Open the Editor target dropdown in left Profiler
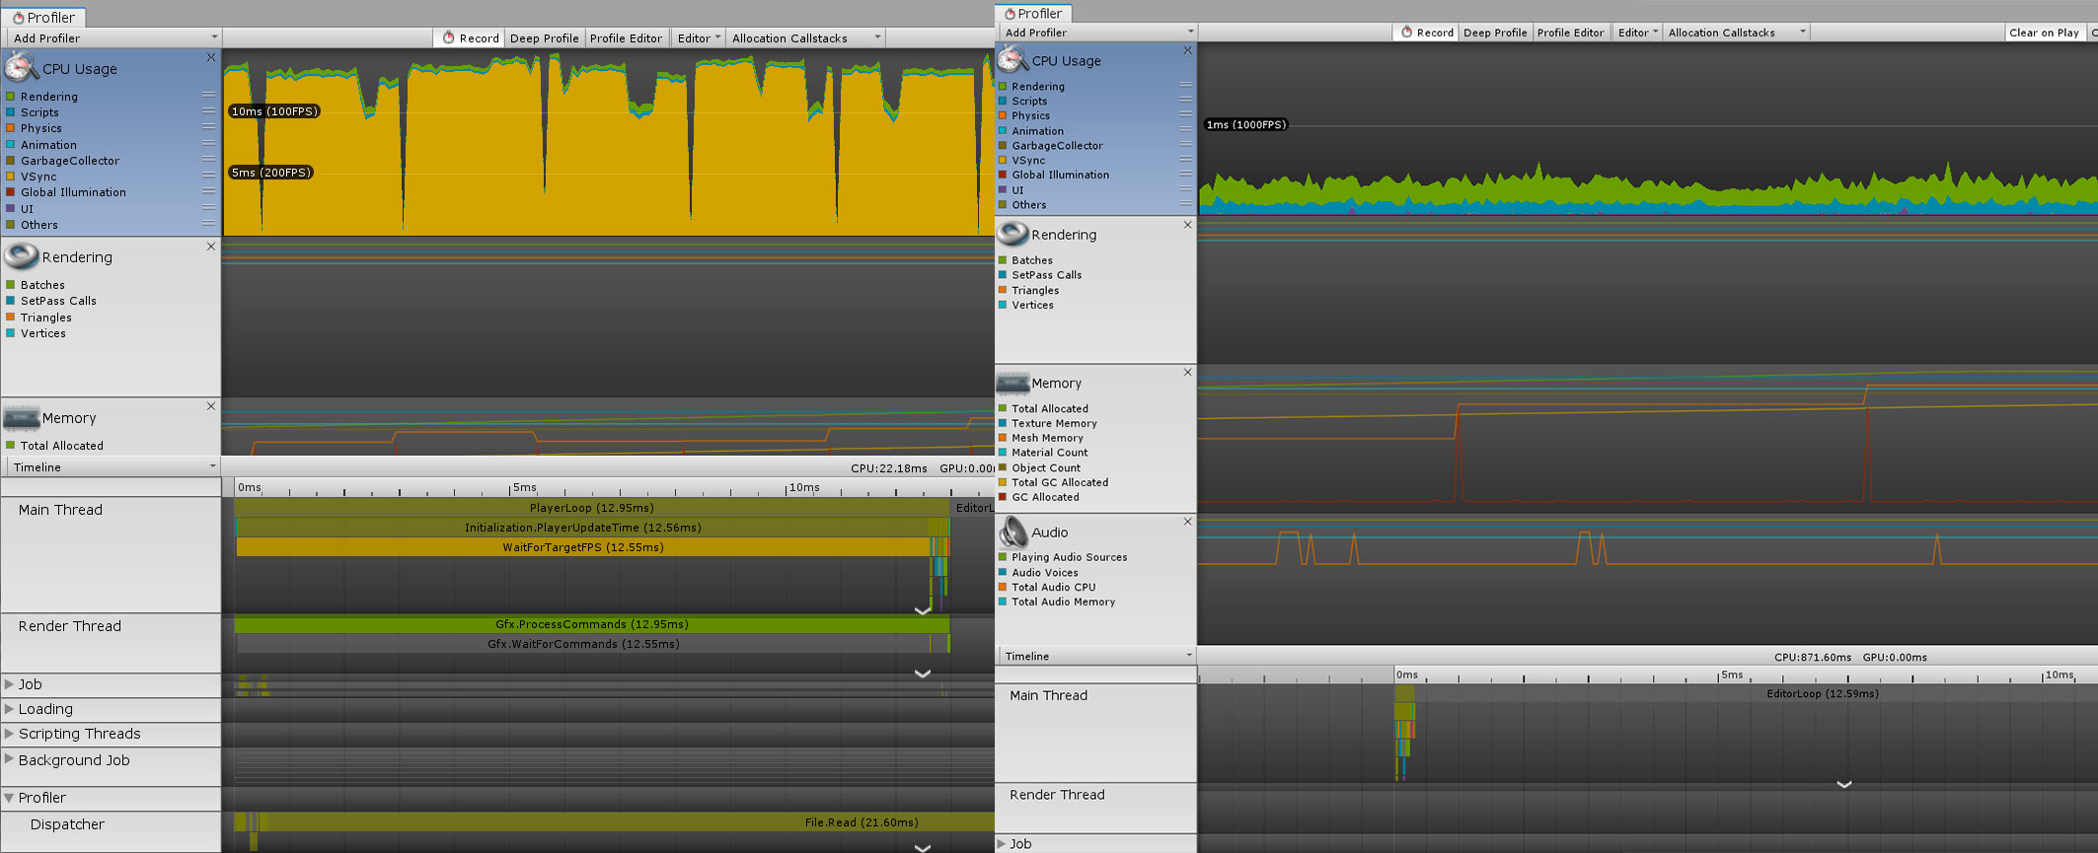This screenshot has height=853, width=2098. click(699, 37)
